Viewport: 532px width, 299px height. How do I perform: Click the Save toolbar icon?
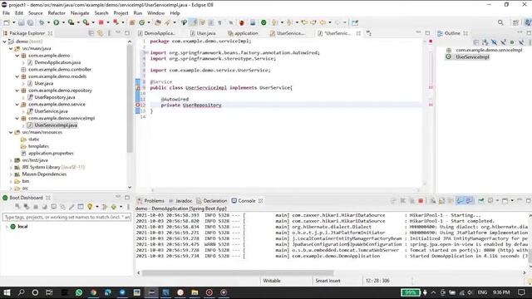tap(21, 22)
